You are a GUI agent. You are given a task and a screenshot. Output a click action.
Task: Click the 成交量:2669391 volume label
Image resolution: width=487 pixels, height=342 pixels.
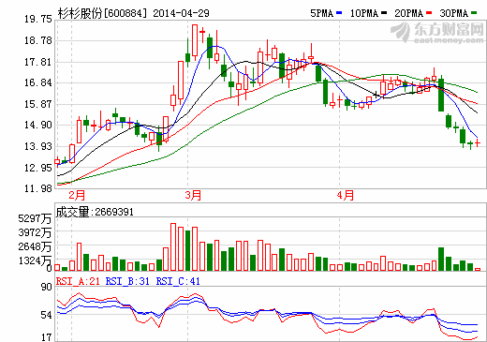(x=95, y=212)
